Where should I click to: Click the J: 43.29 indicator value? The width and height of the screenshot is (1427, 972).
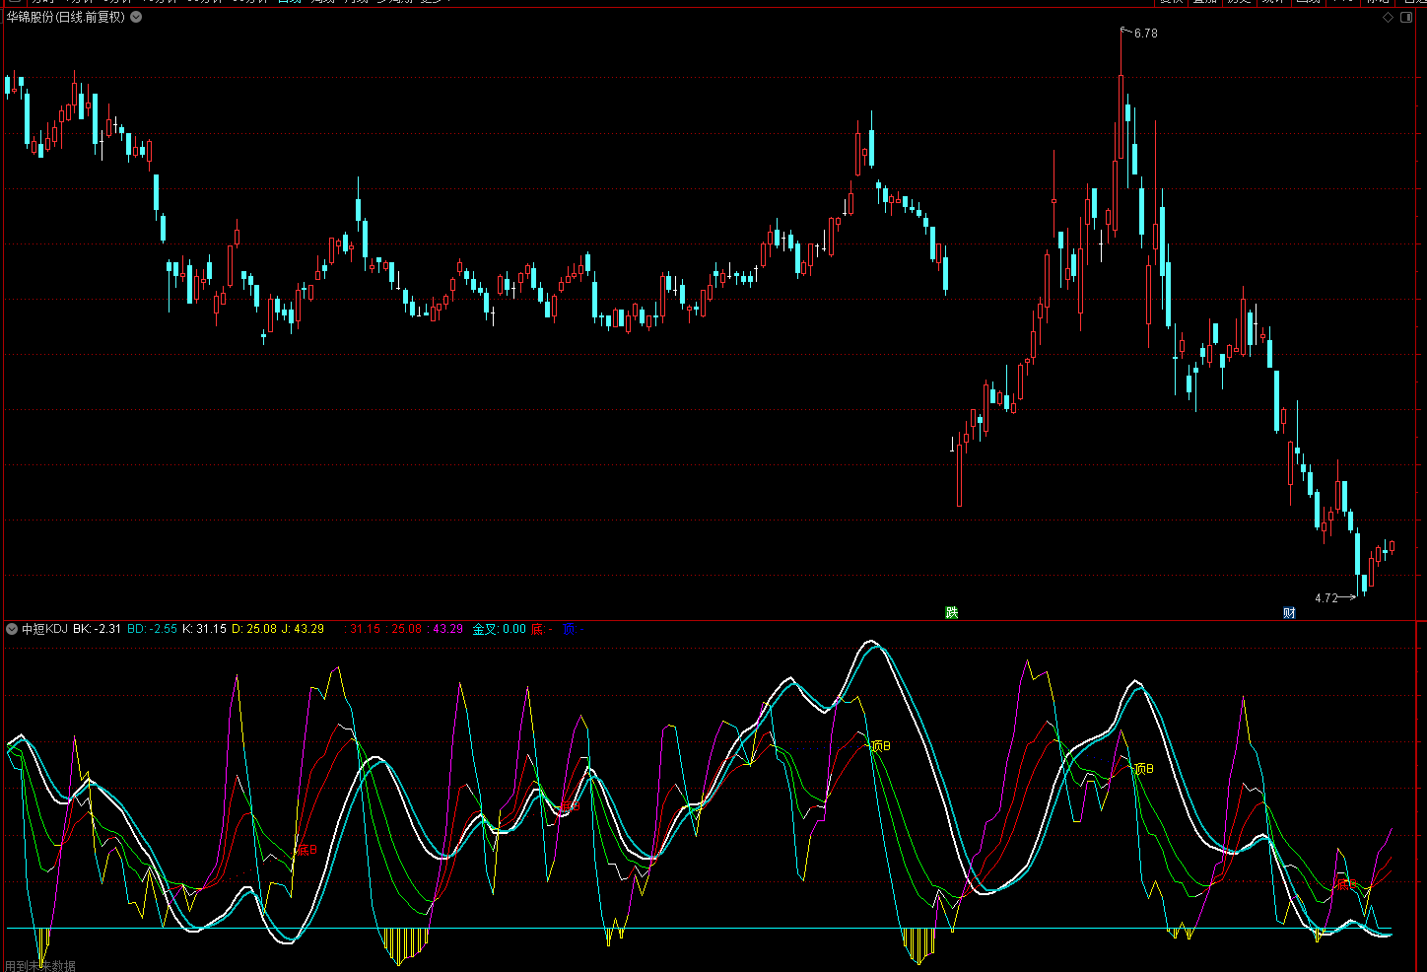(x=304, y=629)
